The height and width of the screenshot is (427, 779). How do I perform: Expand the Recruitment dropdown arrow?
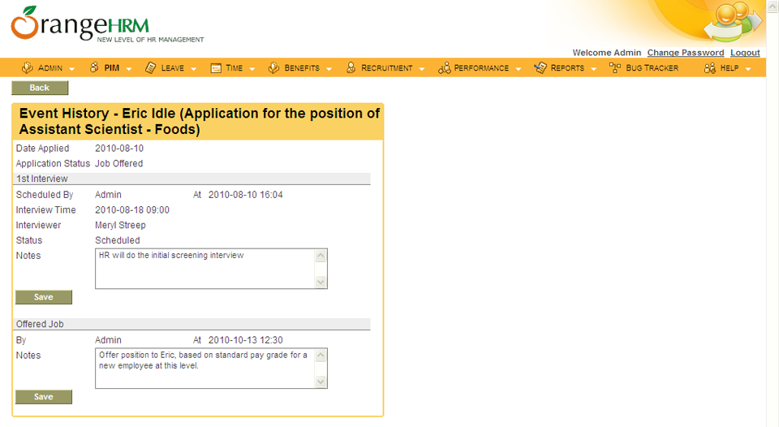[x=421, y=69]
